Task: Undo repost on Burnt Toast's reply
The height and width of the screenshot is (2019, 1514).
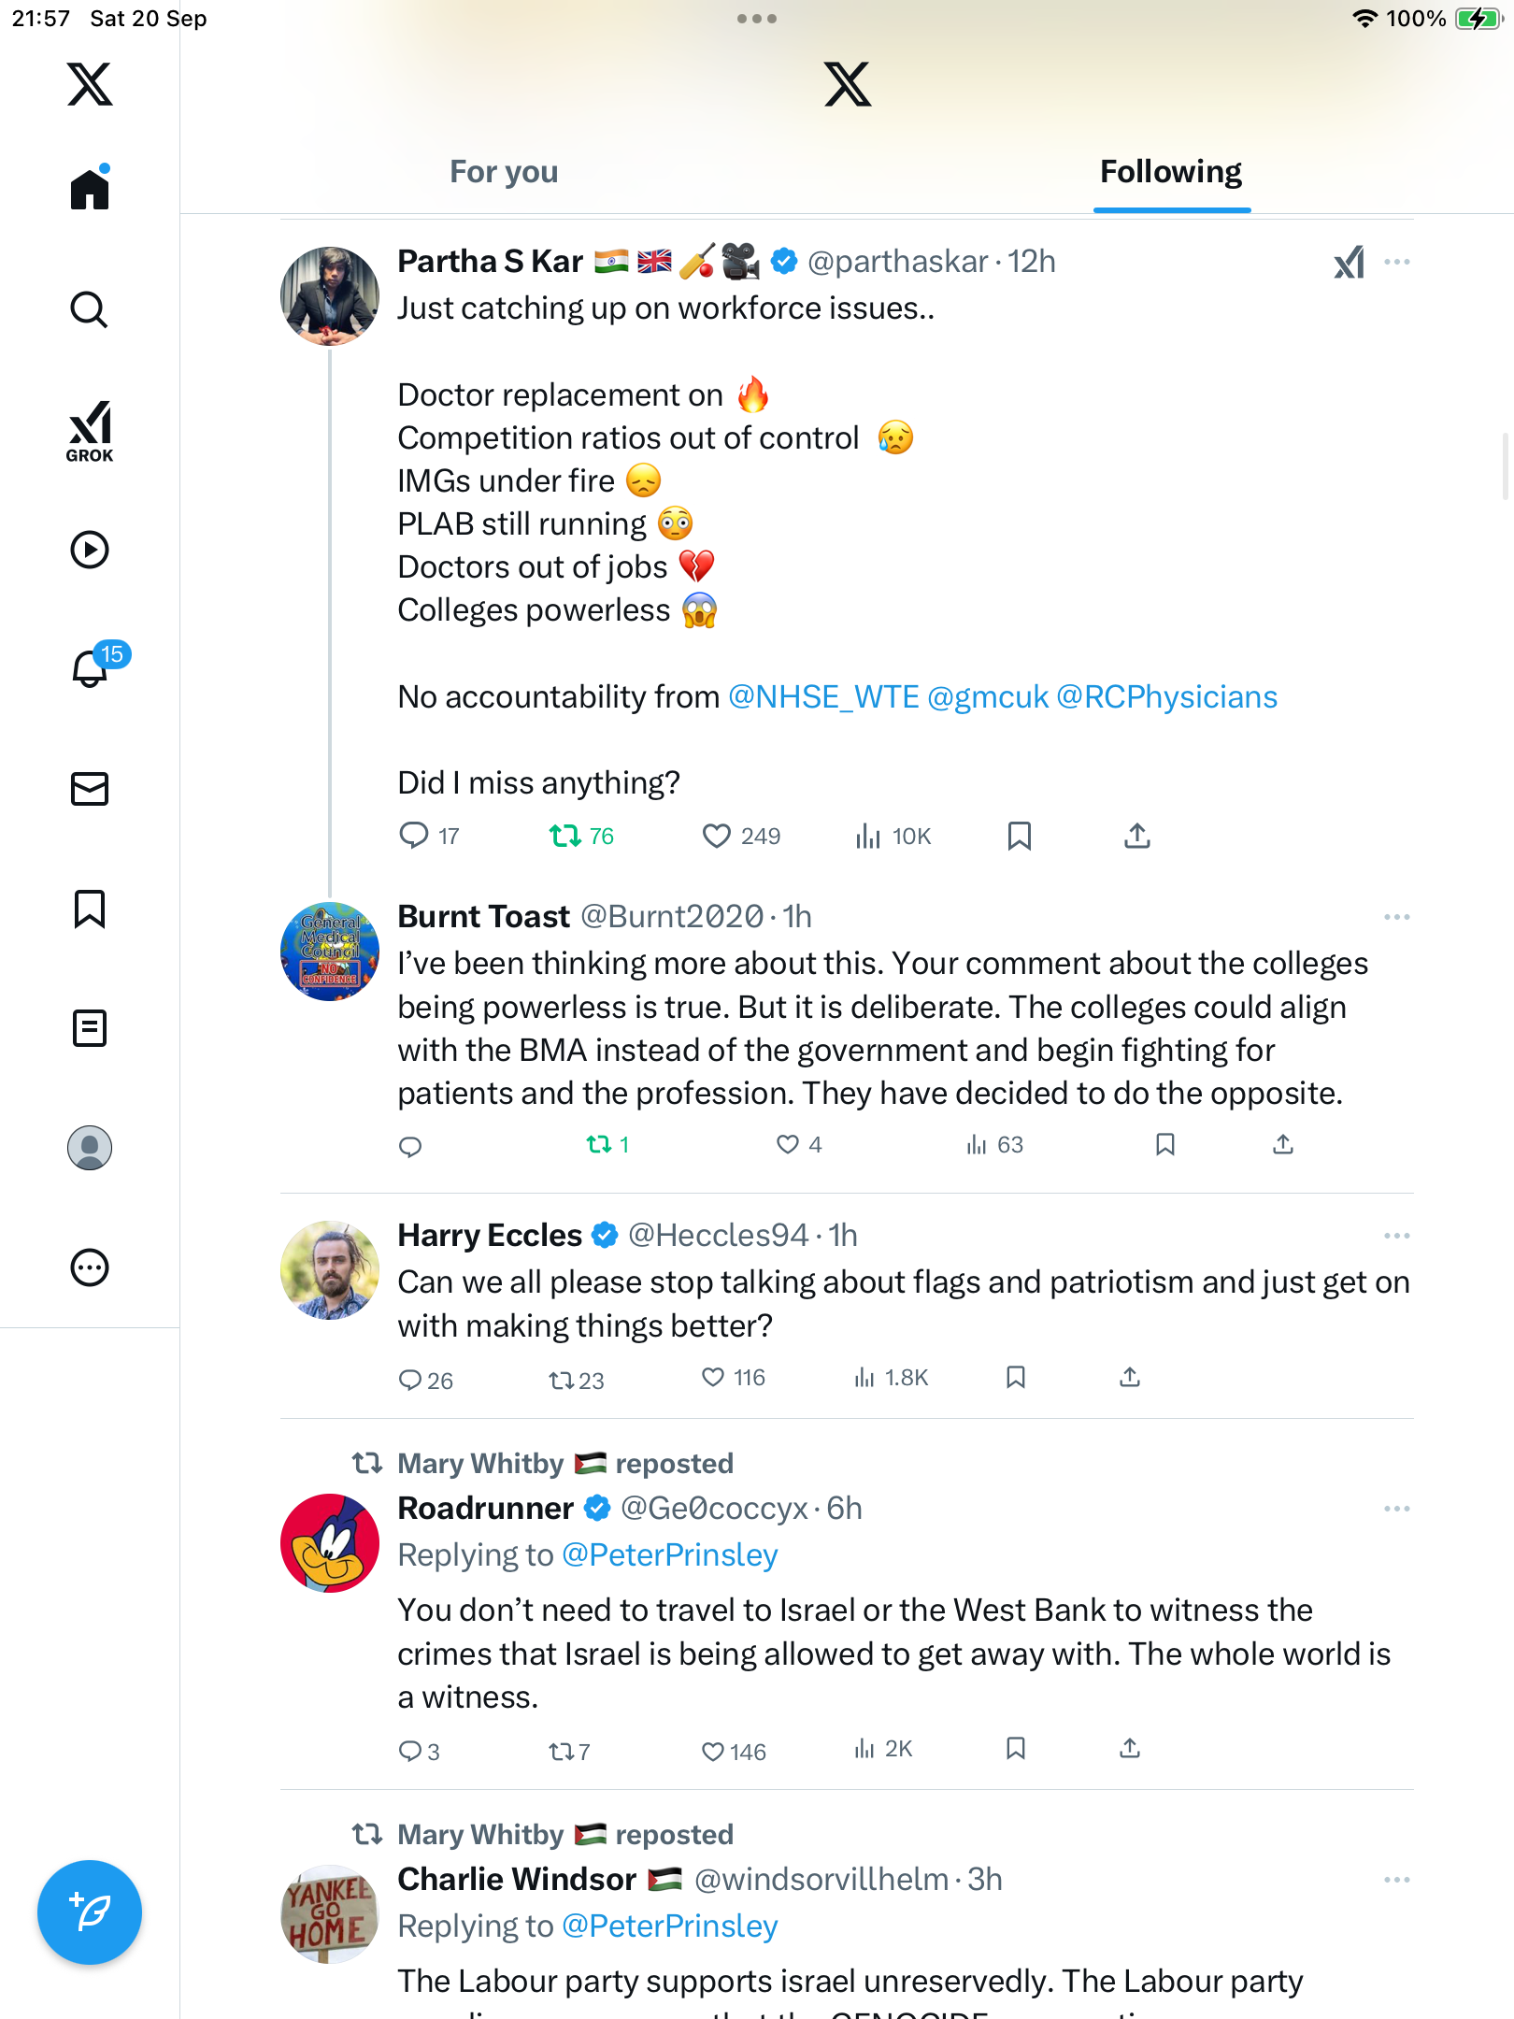Action: tap(599, 1144)
